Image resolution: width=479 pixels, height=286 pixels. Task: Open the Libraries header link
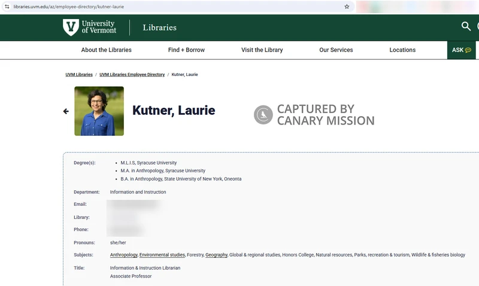159,28
